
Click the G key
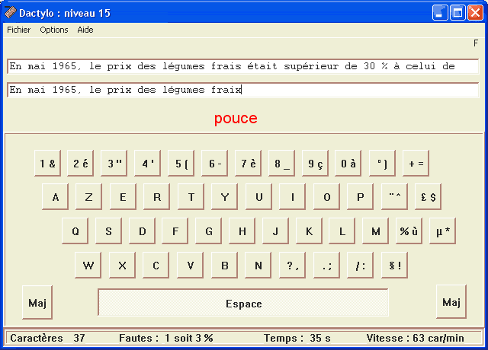coord(209,231)
